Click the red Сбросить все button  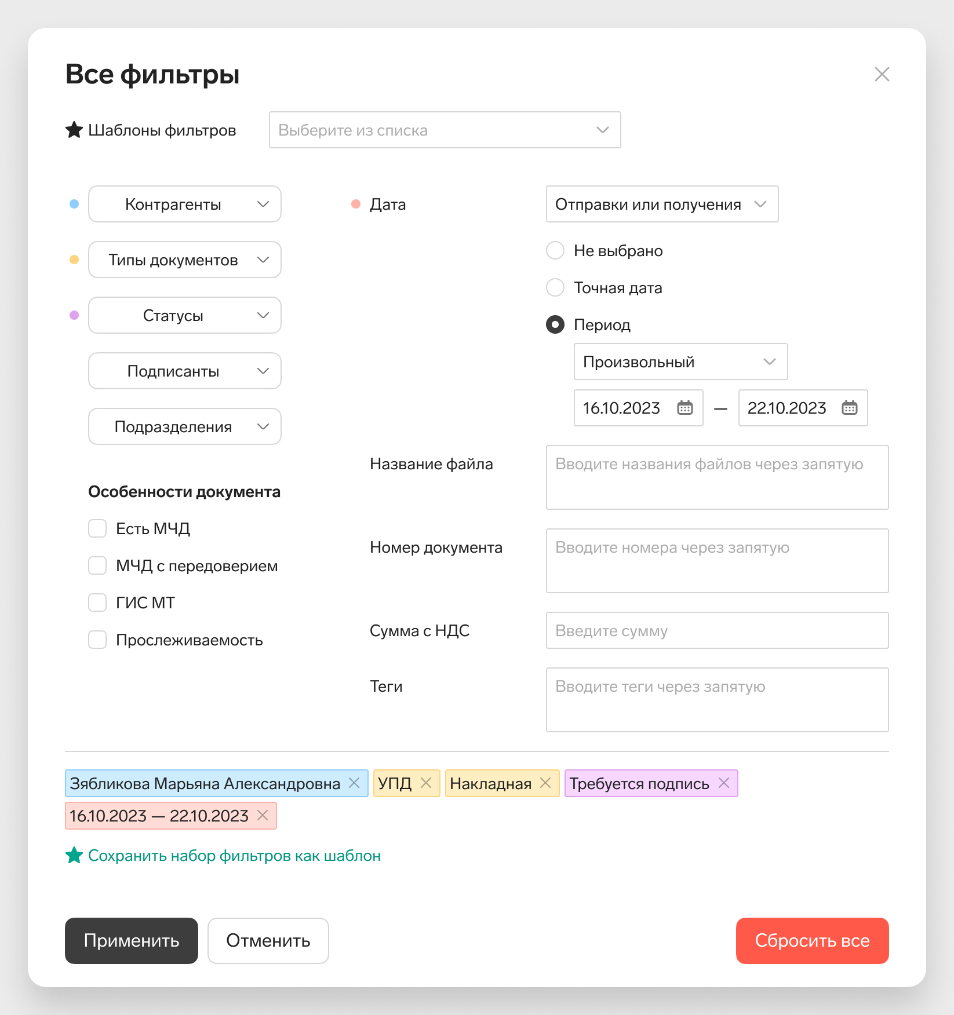coord(813,941)
